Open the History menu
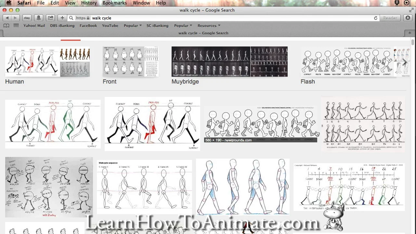 pyautogui.click(x=89, y=3)
